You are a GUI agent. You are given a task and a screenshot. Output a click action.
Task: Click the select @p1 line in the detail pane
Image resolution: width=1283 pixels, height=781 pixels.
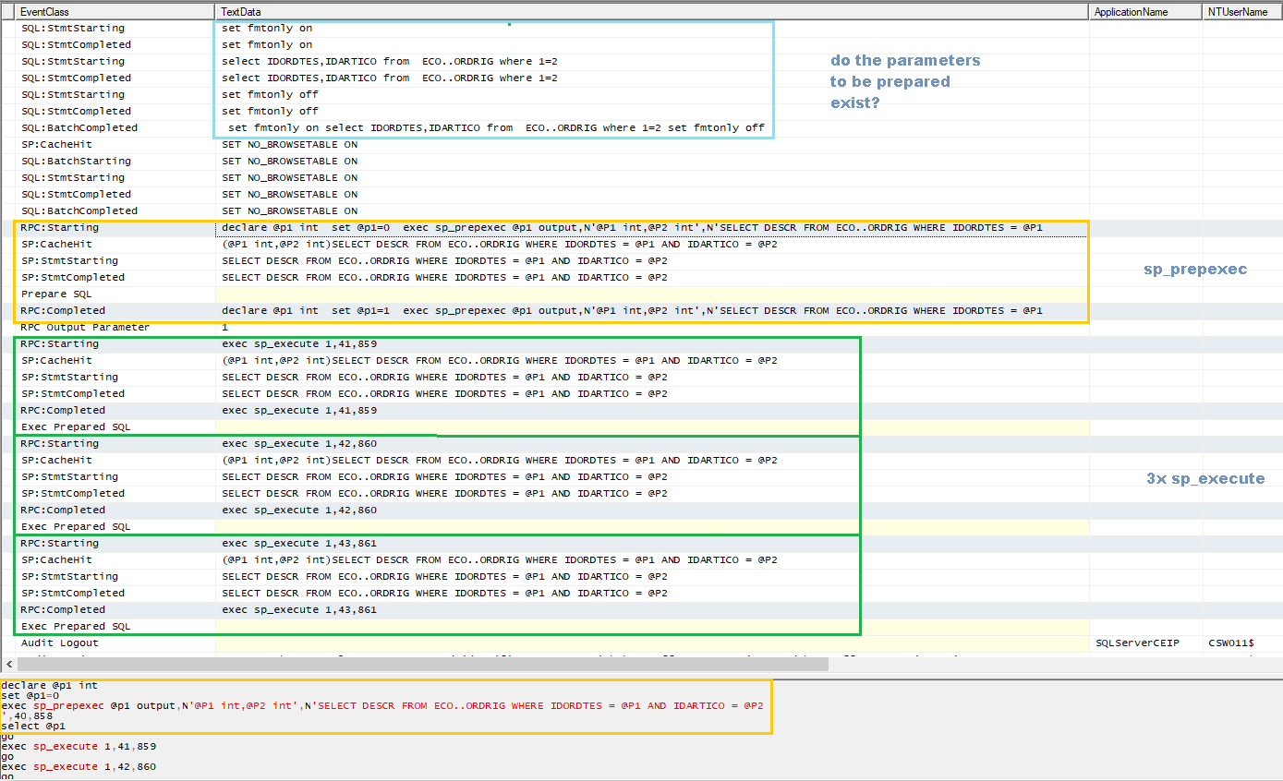[33, 726]
